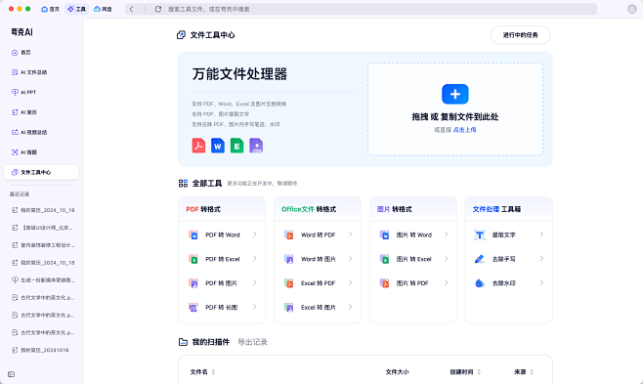Choose the 去除水印 tool label

coord(504,283)
